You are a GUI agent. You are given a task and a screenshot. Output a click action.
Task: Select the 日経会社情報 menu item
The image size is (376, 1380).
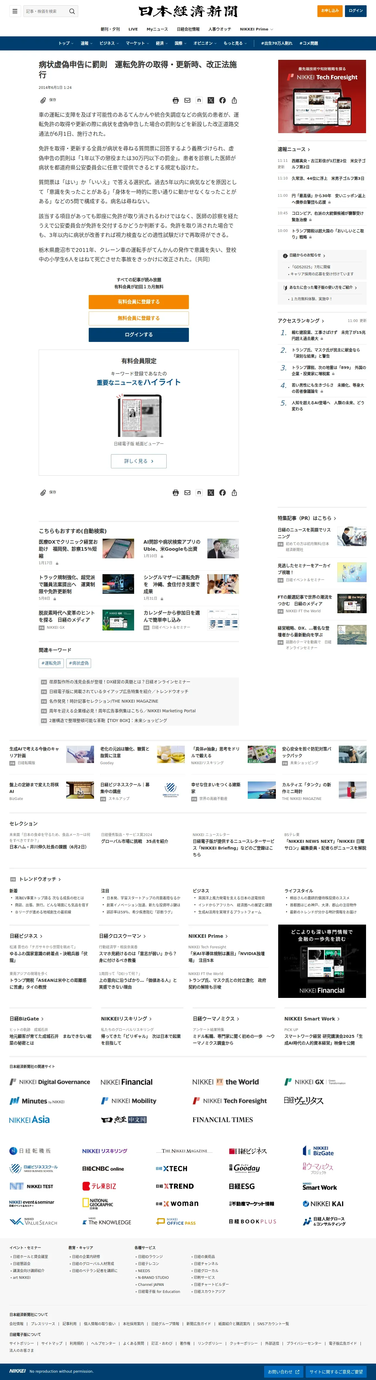pos(188,29)
